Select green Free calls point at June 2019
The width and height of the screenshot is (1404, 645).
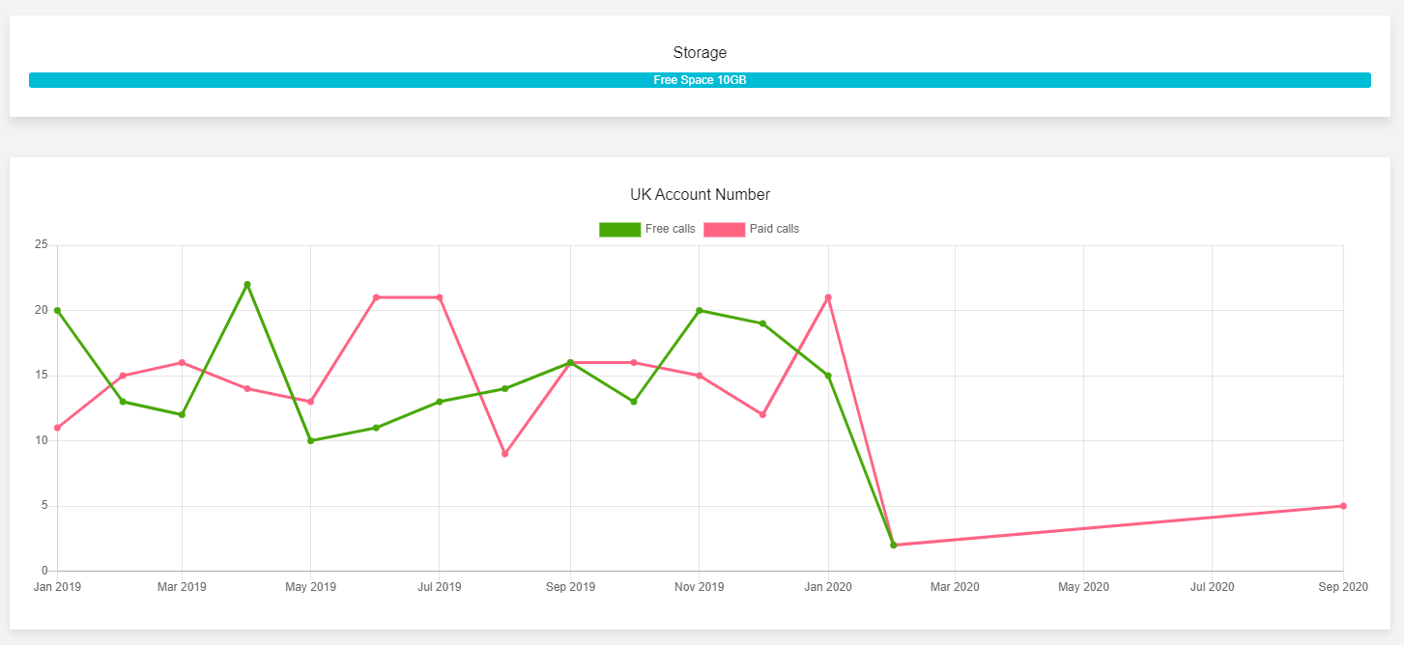click(376, 428)
